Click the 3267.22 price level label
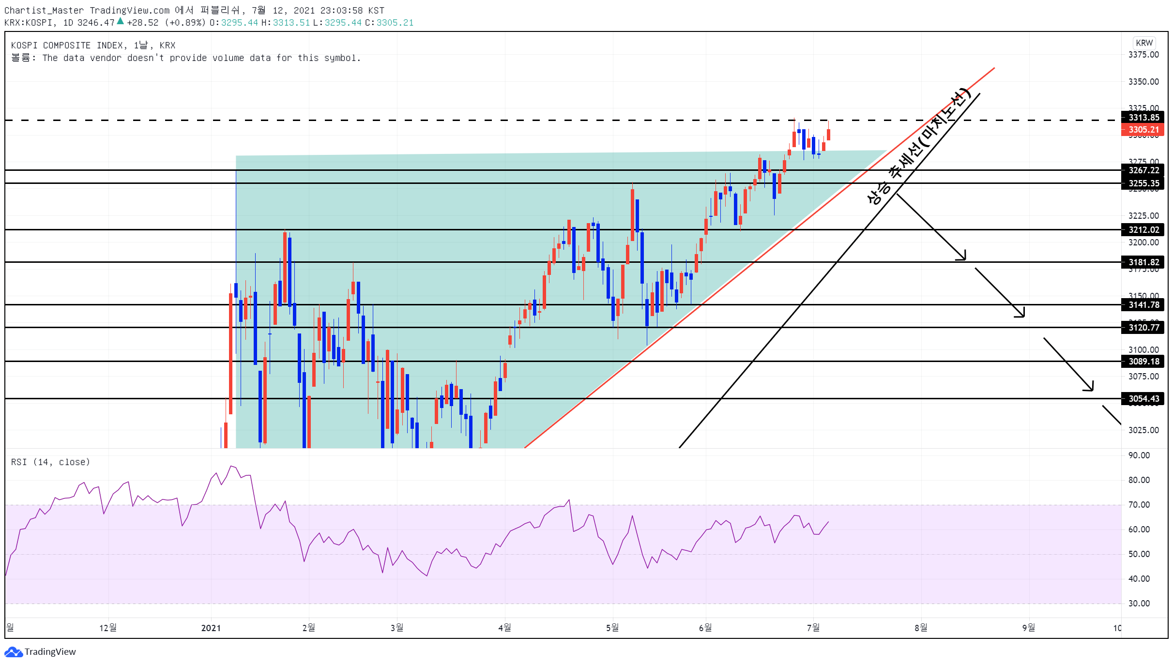 pos(1143,170)
